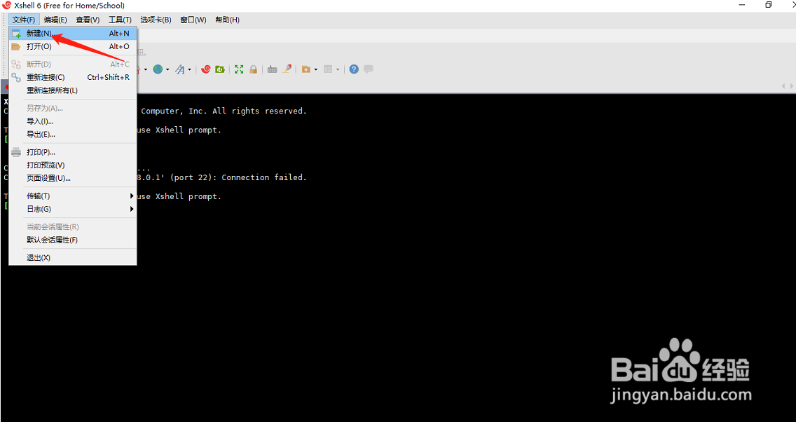This screenshot has width=796, height=422.
Task: Open the 工具(T) menu
Action: click(120, 20)
